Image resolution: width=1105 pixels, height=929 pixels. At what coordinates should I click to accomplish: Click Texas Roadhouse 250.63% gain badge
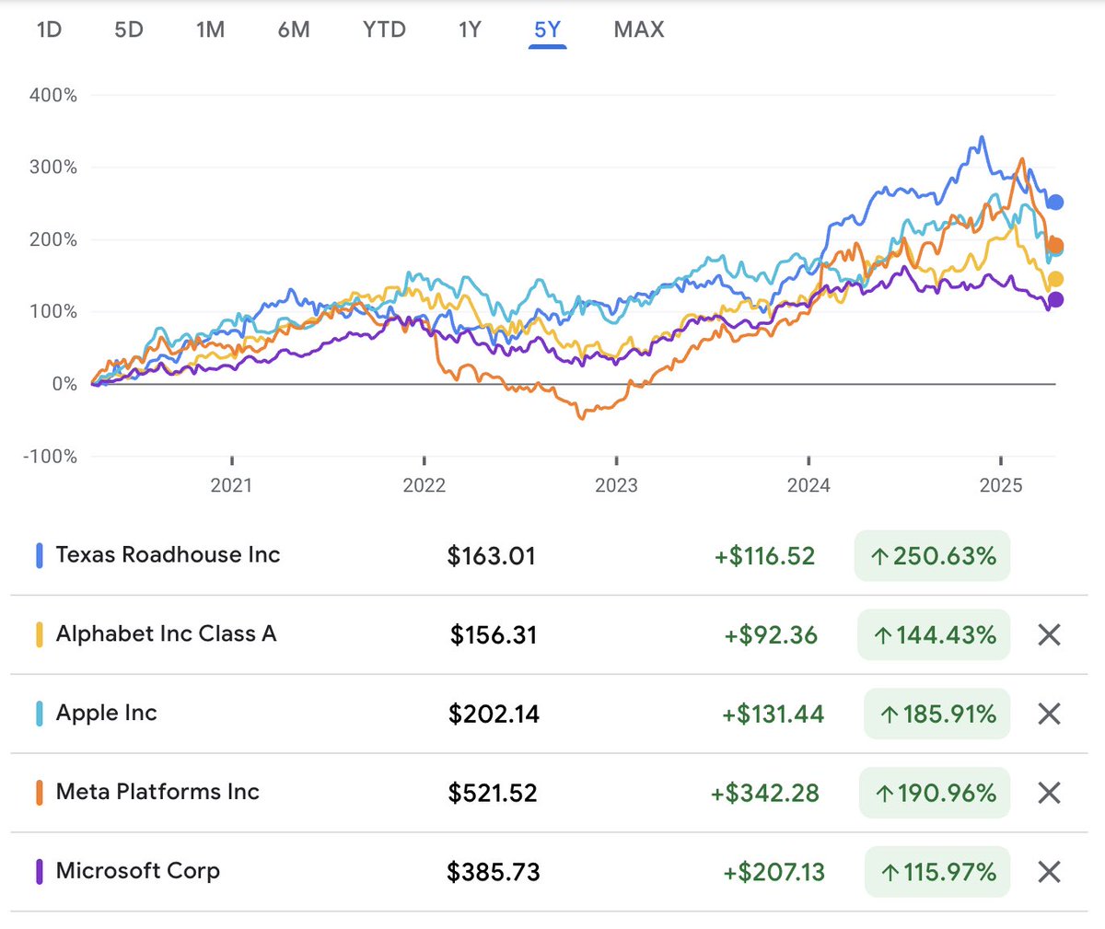932,556
